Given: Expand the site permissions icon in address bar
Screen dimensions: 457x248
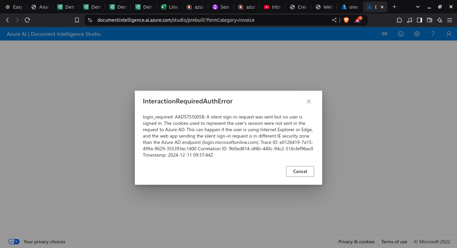Looking at the screenshot, I should pyautogui.click(x=90, y=20).
